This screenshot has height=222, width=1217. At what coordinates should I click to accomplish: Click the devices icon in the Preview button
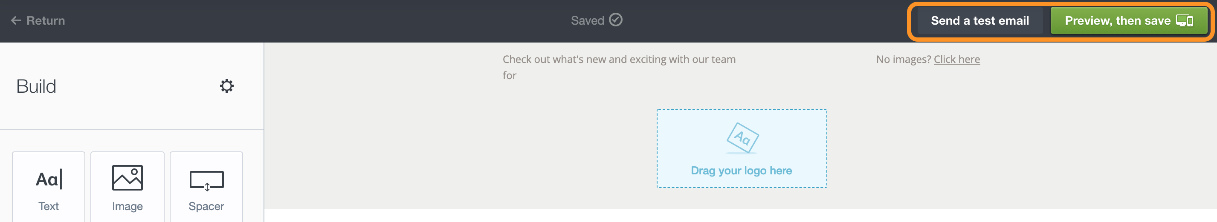point(1185,21)
